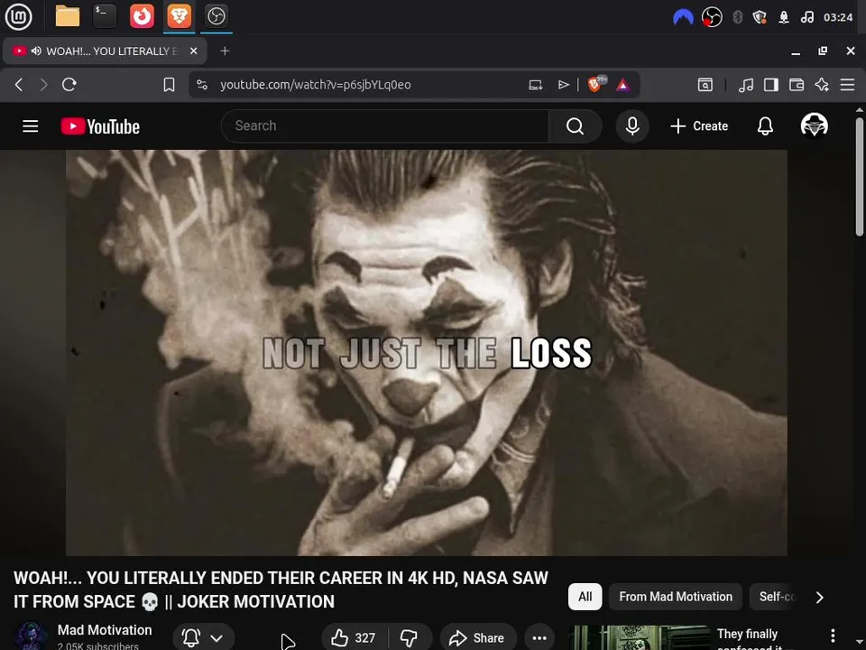Go forward in the browser history

[x=43, y=85]
